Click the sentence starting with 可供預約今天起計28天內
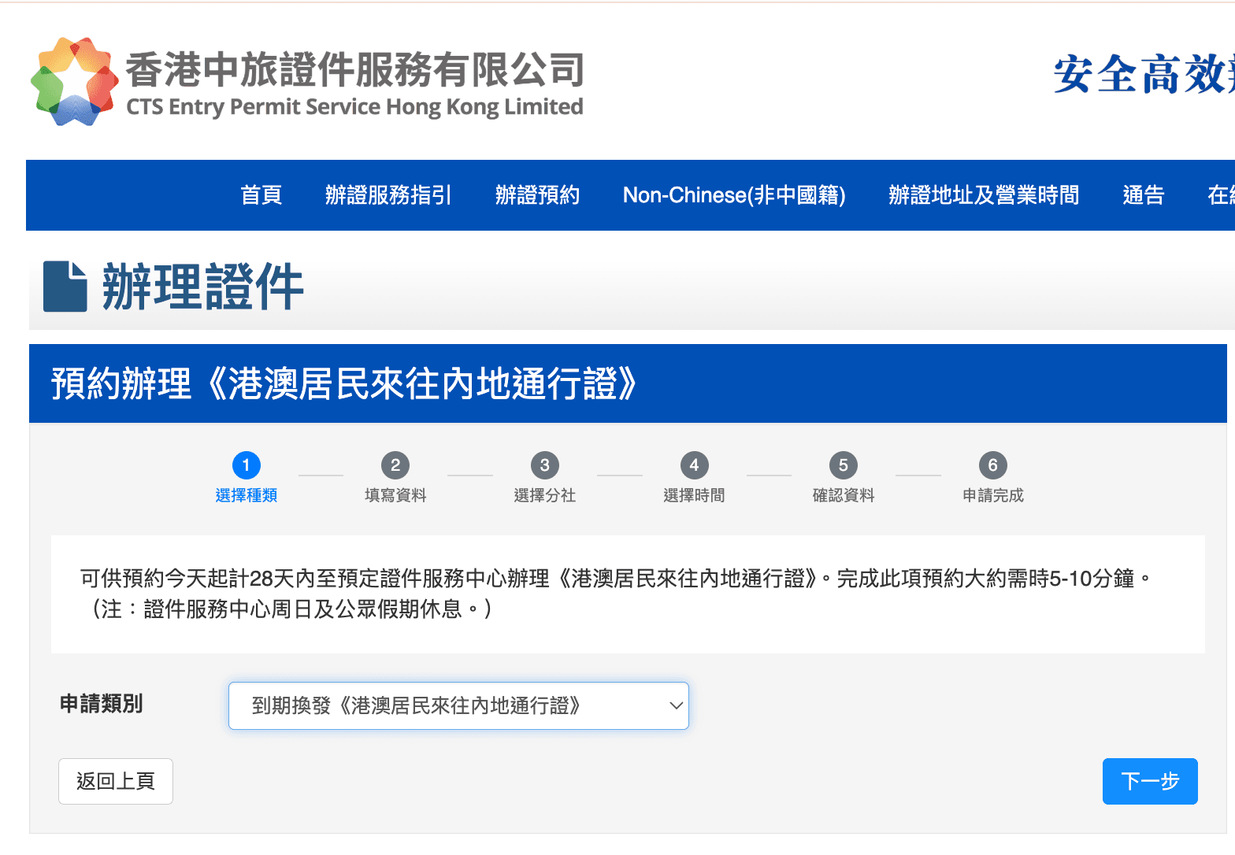Viewport: 1235px width, 855px height. pos(451,579)
